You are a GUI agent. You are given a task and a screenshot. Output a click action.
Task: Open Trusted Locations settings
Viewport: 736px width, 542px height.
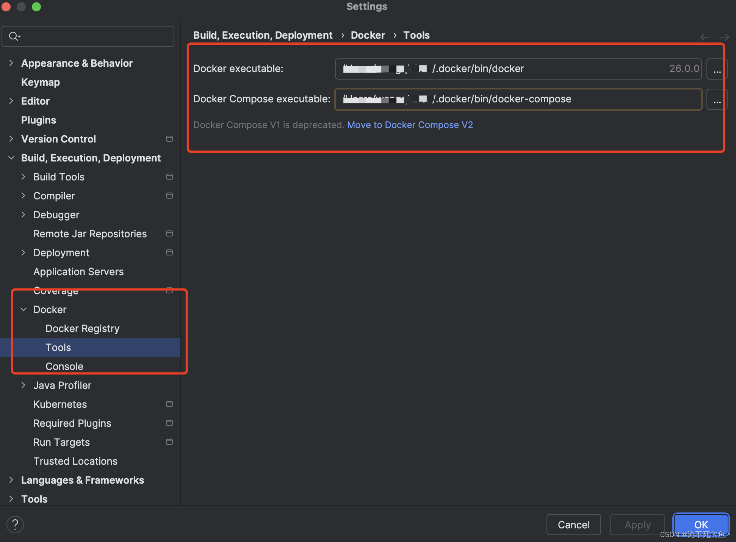75,461
